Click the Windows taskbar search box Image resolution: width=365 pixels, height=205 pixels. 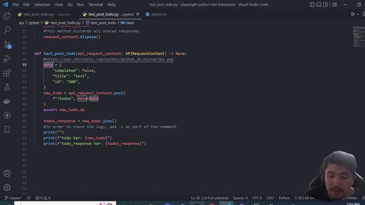[65, 203]
